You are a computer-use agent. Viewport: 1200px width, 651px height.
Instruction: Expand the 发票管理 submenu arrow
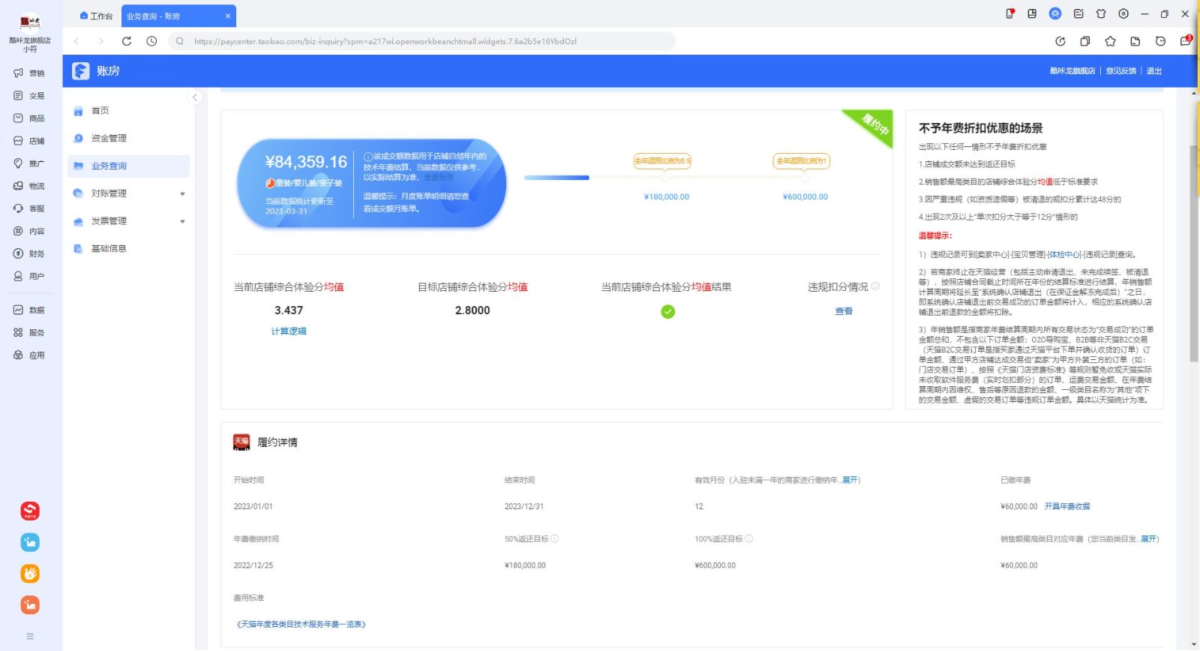182,222
